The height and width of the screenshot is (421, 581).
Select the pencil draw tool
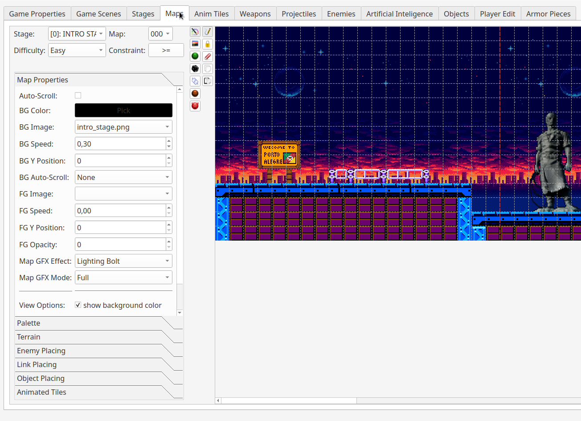click(208, 32)
